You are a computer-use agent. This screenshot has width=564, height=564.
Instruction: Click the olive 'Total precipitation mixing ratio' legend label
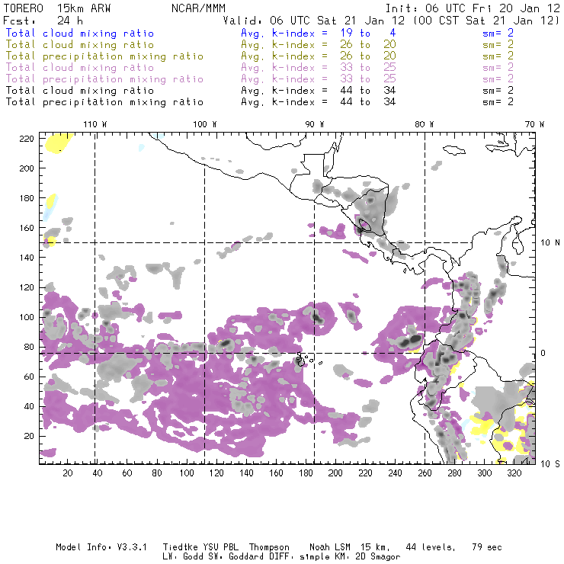pyautogui.click(x=104, y=56)
